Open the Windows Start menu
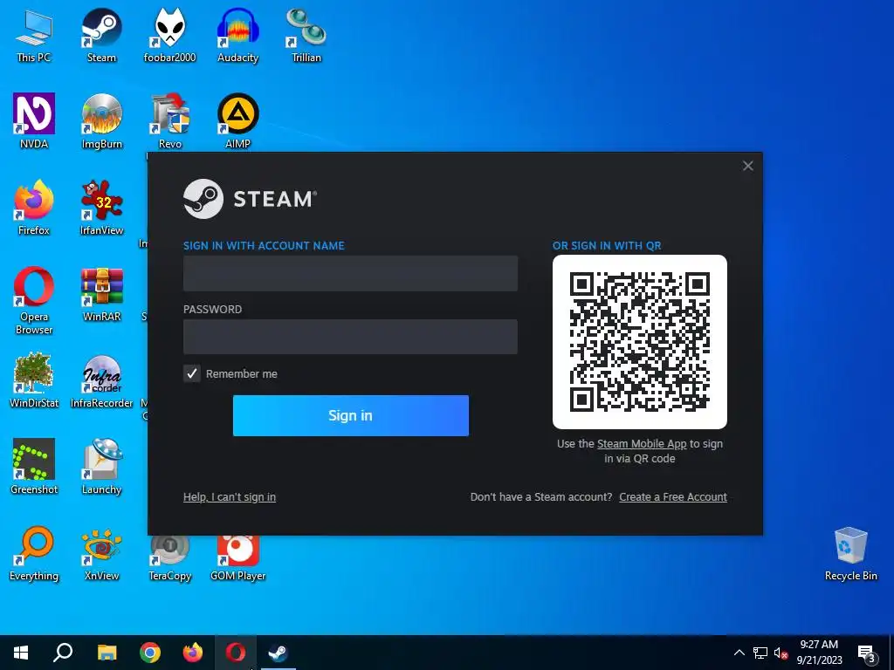This screenshot has width=894, height=670. pyautogui.click(x=21, y=653)
